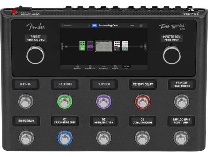Stomp the Bank Down footswitch
This screenshot has height=157, width=208.
point(26,138)
